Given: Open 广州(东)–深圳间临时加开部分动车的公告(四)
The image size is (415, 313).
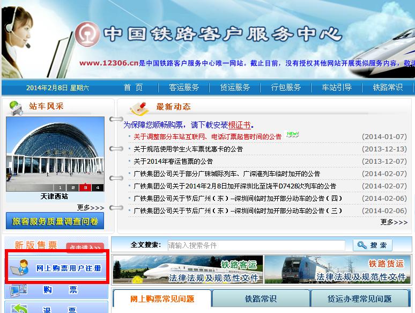Looking at the screenshot, I should tap(238, 199).
